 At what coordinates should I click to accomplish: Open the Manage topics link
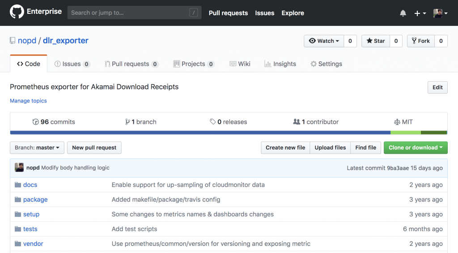(28, 101)
